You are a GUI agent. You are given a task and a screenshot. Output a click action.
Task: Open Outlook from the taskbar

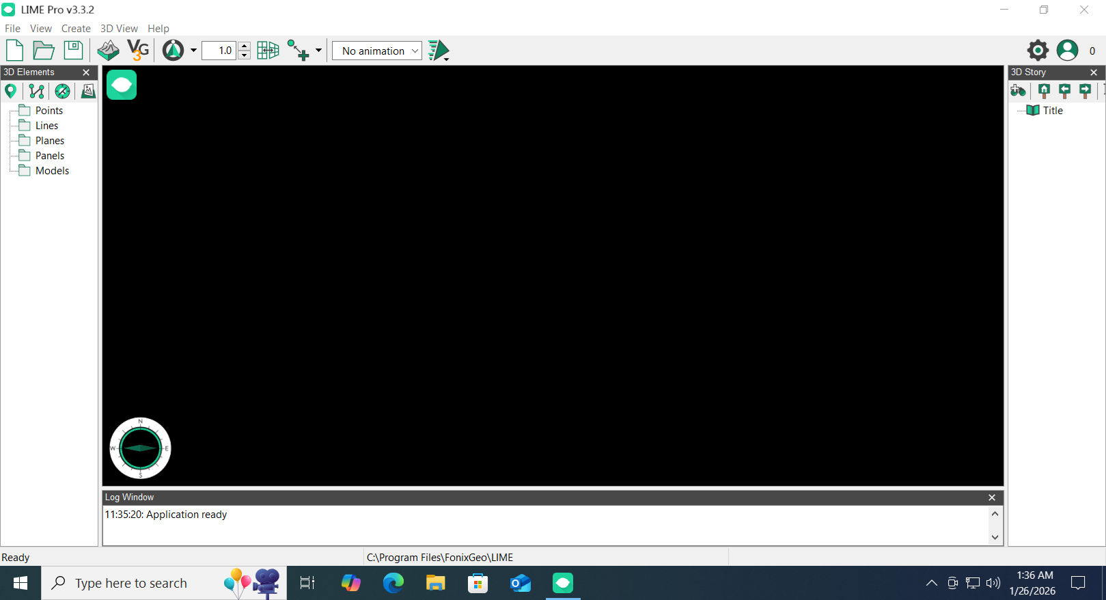coord(521,583)
